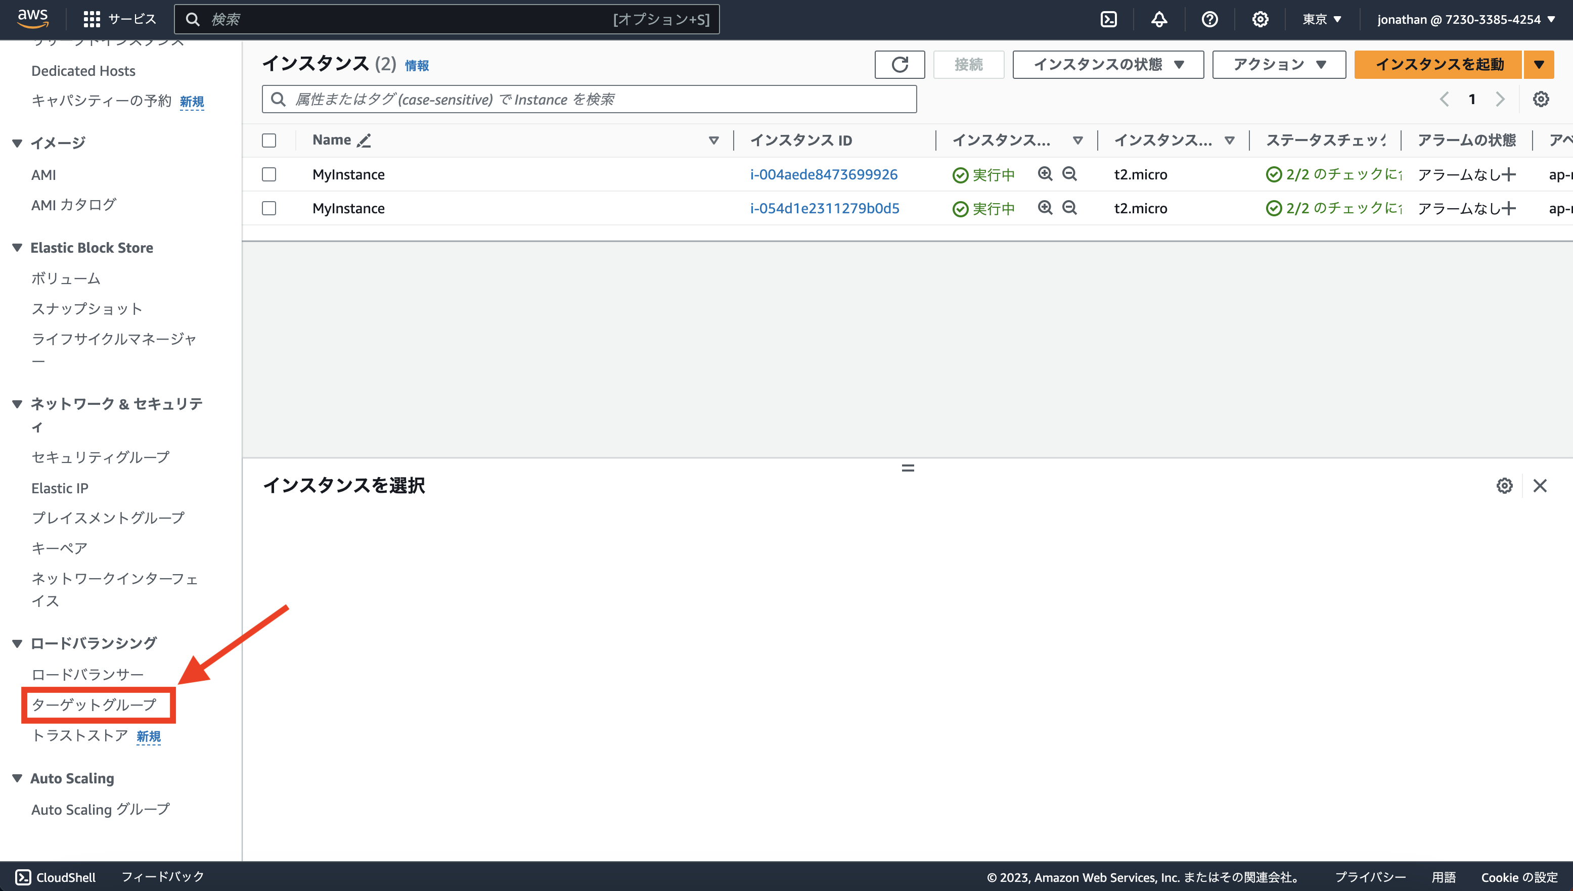Open the サービス menu
Screen dimensions: 1573x891
120,19
